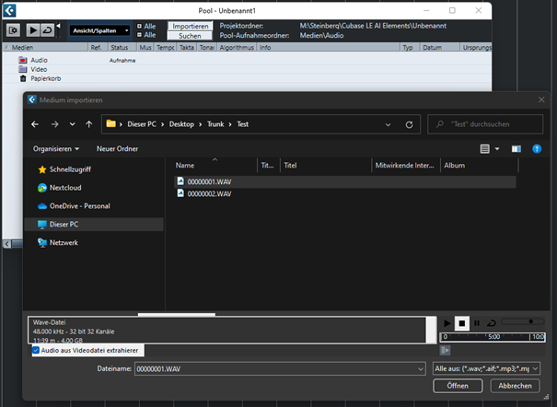Expand the address bar history dropdown
Viewport: 557px width, 407px height.
388,124
